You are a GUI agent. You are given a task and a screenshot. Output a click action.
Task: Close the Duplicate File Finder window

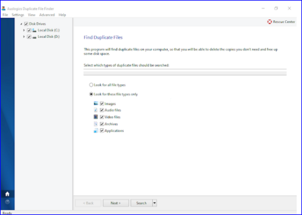tap(289, 8)
